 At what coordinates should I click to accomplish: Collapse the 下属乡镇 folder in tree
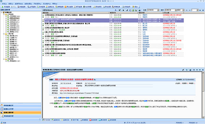coord(4,34)
